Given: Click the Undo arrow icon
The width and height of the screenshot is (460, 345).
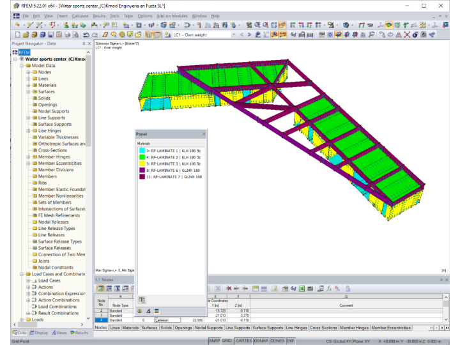Looking at the screenshot, I should pyautogui.click(x=86, y=34).
